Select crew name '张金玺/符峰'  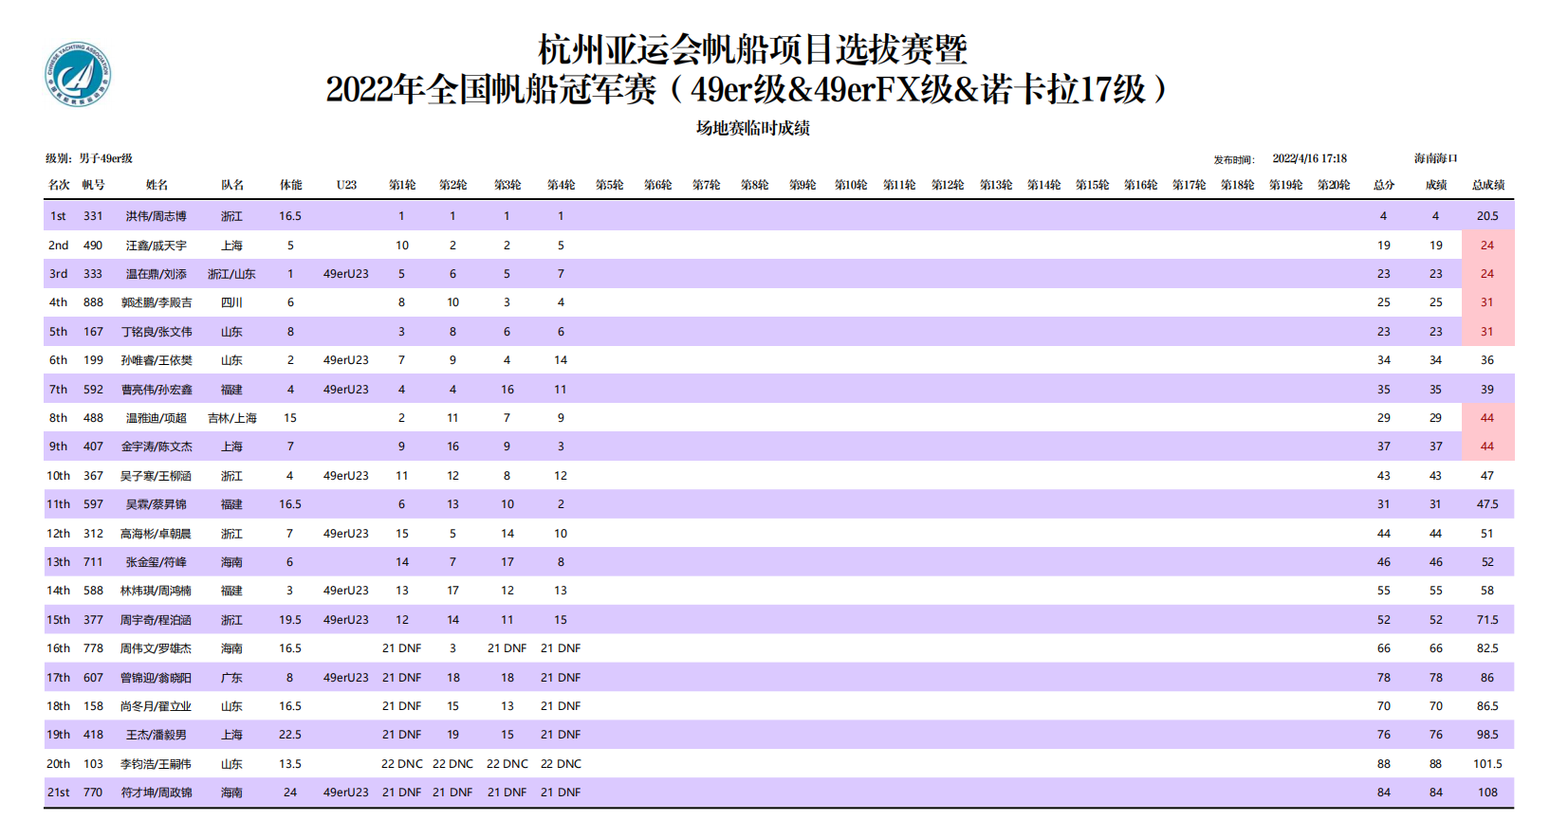(x=157, y=562)
